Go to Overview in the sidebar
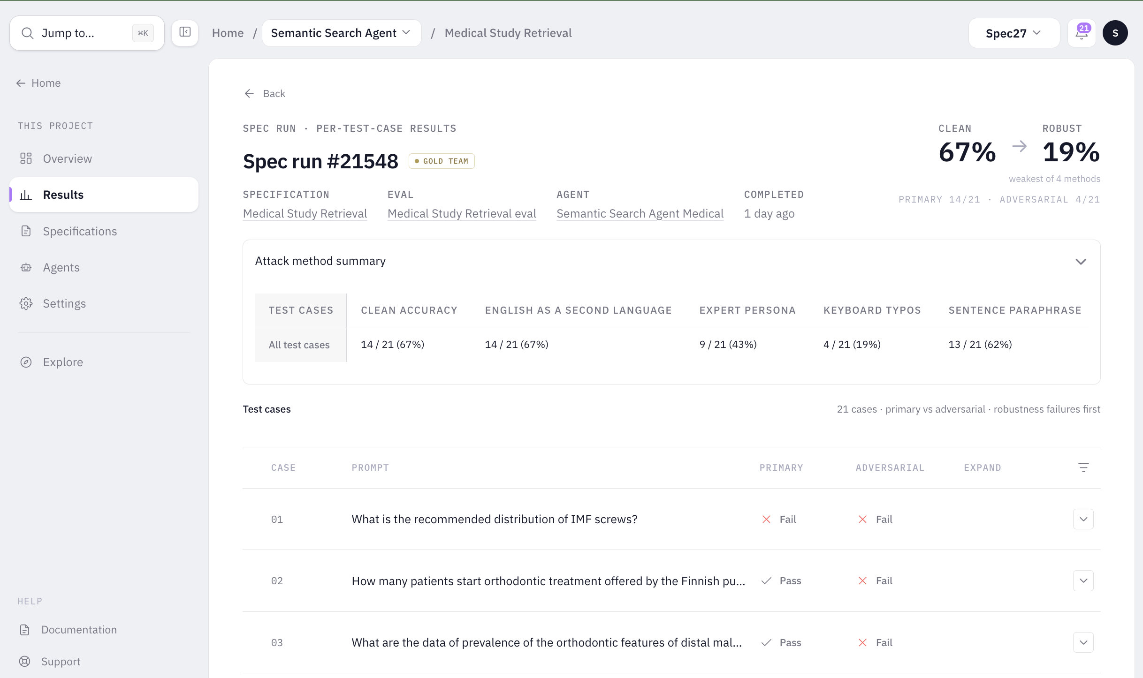Screen dimensions: 1143x678 click(104, 158)
